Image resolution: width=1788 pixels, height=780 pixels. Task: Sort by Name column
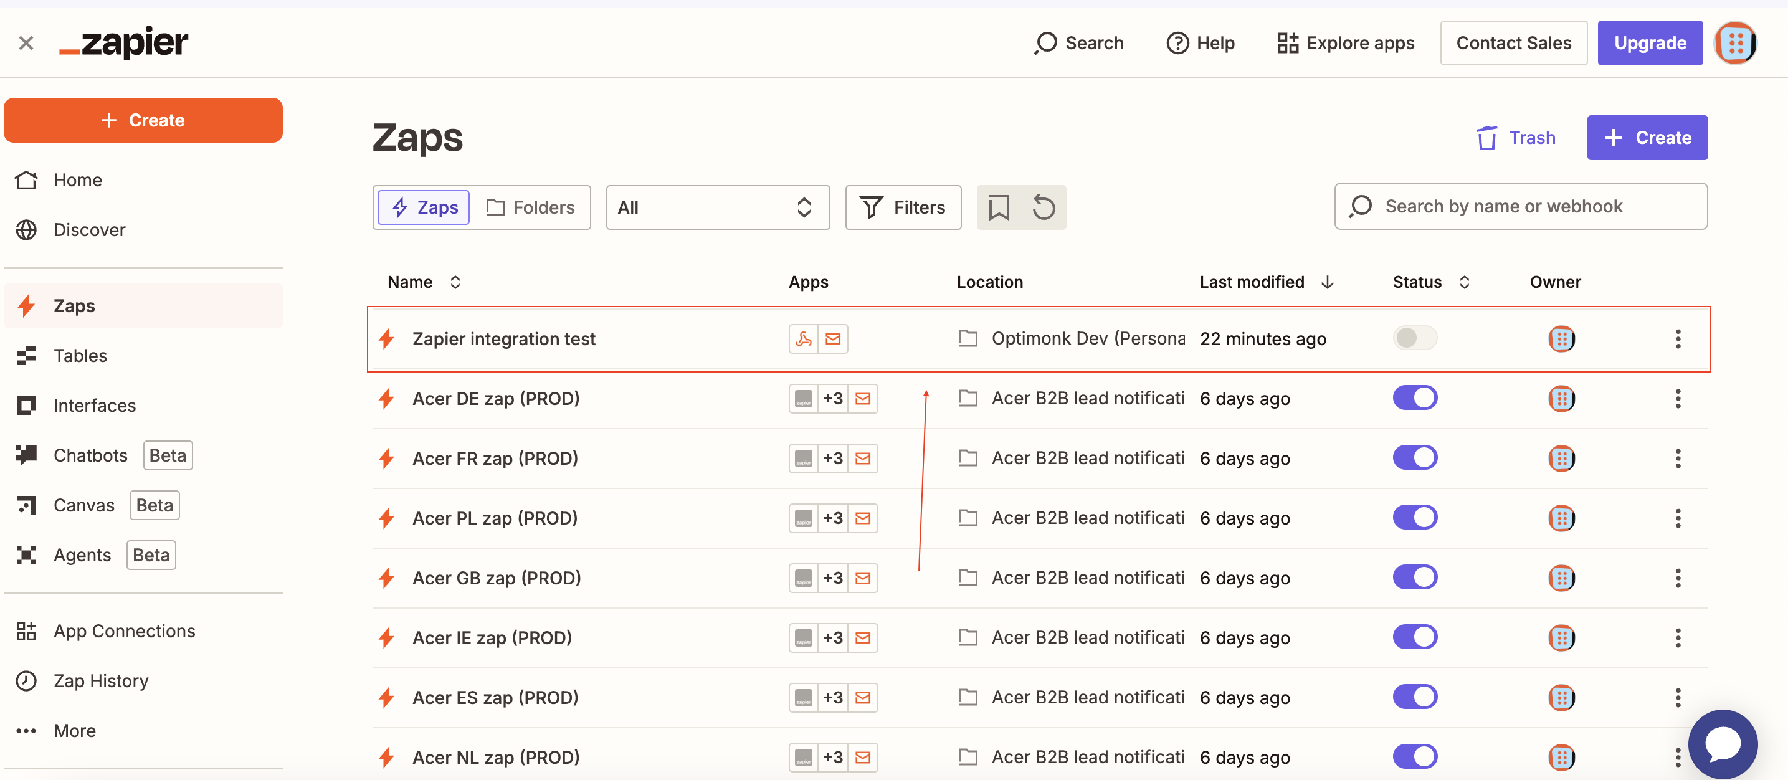tap(424, 282)
